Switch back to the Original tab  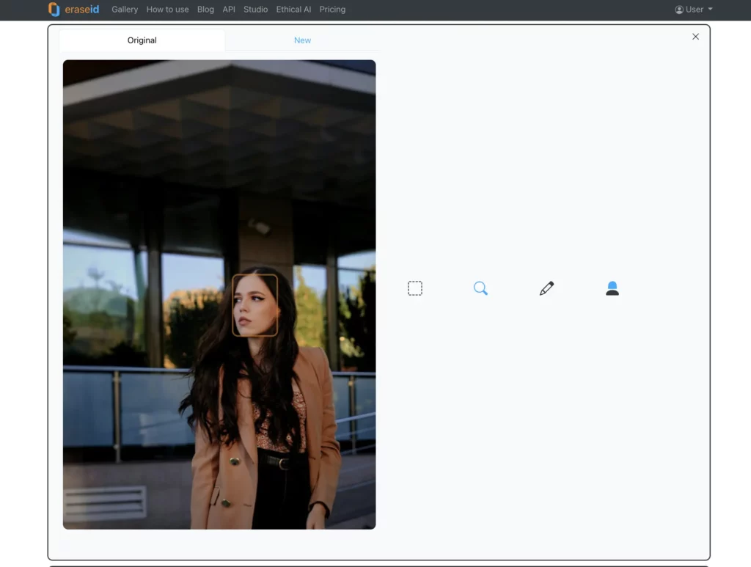pyautogui.click(x=142, y=40)
